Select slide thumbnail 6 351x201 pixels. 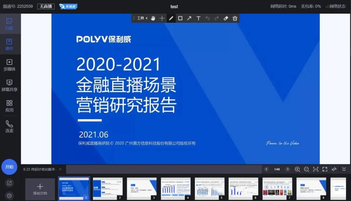[243, 189]
